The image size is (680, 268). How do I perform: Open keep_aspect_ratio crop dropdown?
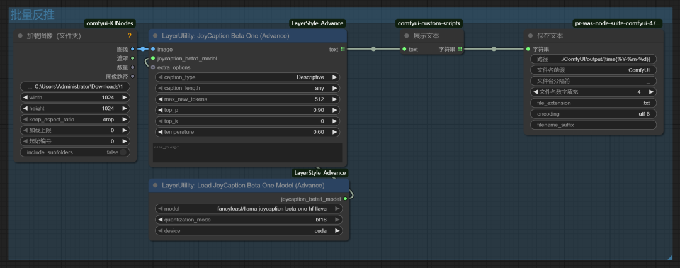[x=75, y=120]
